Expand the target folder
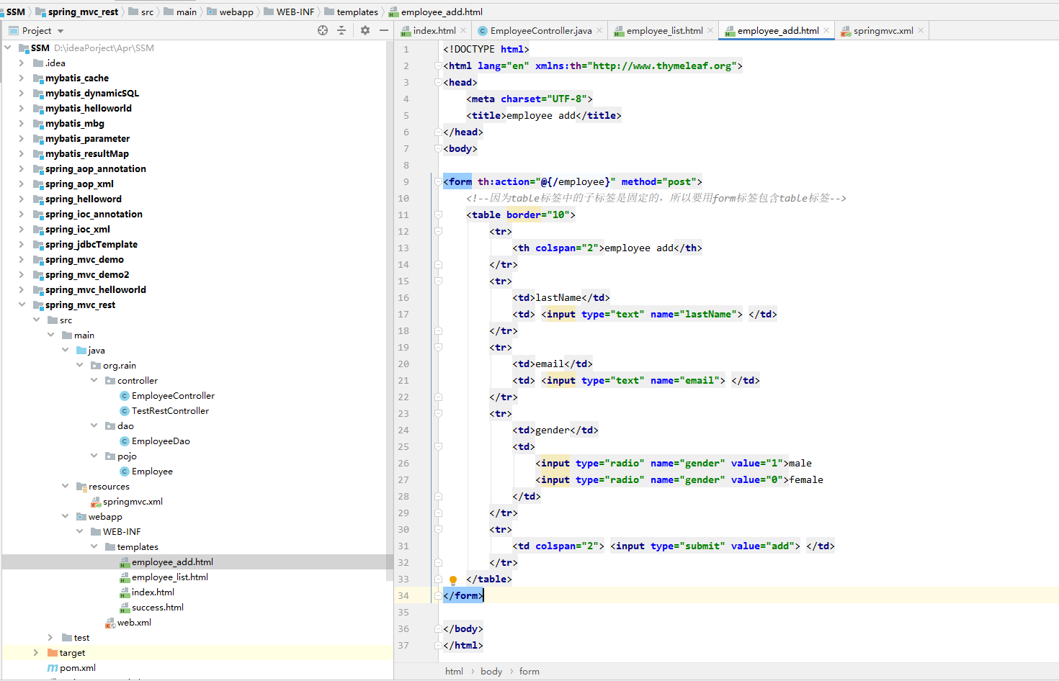 pos(36,652)
